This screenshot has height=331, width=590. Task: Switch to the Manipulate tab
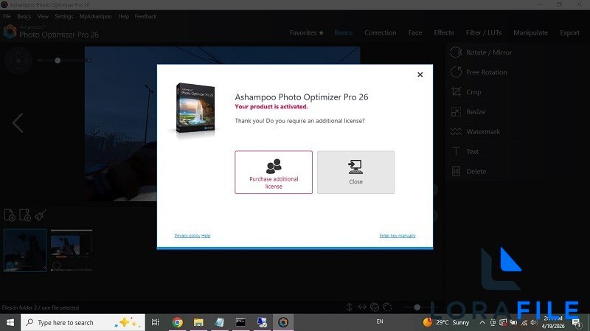pos(530,32)
